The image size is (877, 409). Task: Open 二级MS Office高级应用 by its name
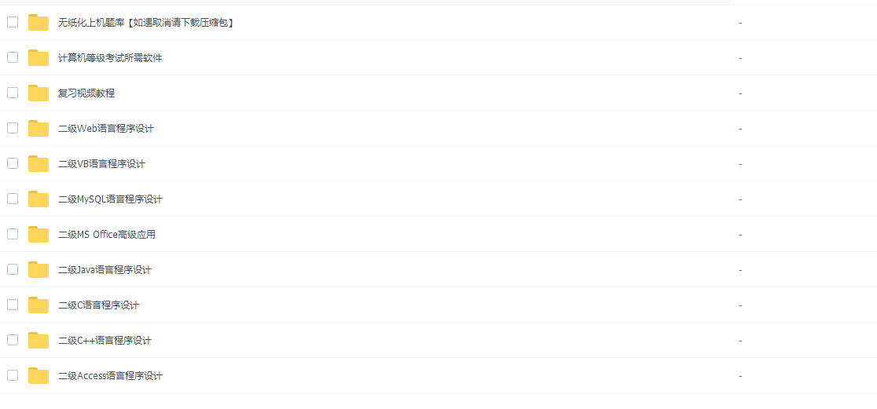coord(107,235)
